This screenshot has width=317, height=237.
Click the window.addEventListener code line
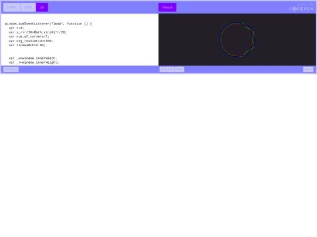pos(48,23)
